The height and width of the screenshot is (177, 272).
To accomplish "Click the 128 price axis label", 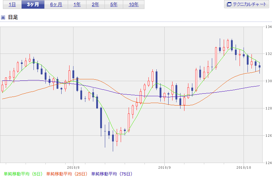I will pyautogui.click(x=268, y=108).
